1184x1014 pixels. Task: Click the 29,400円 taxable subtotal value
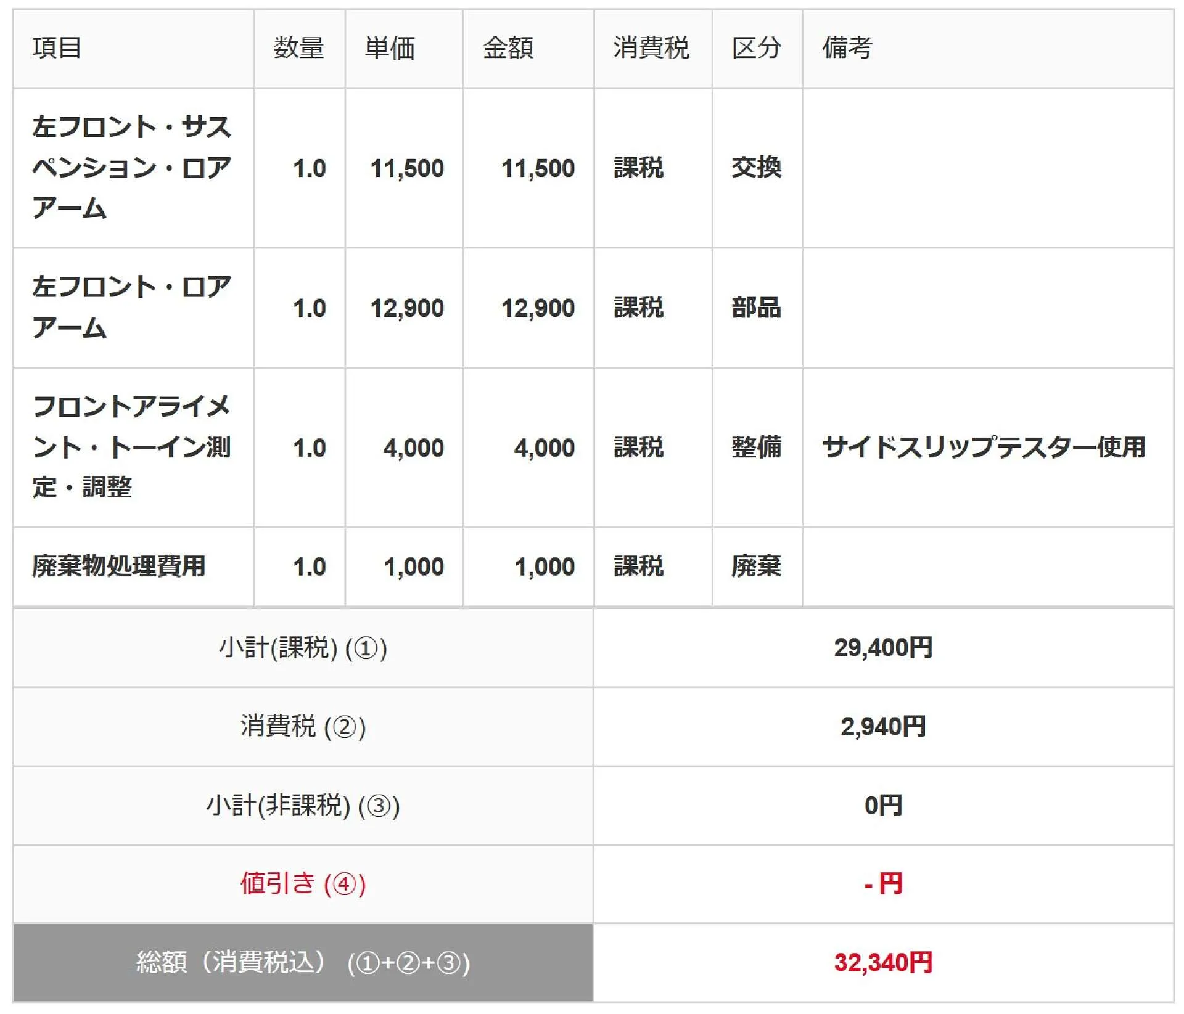pos(882,647)
